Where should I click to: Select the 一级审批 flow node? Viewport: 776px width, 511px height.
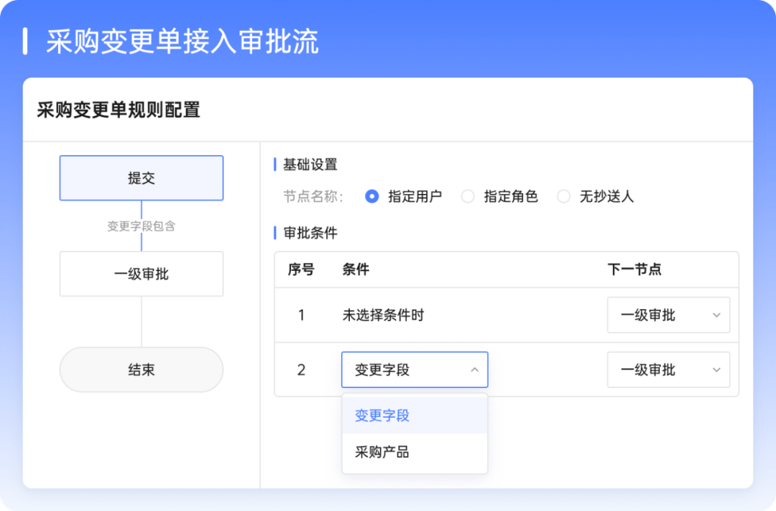(142, 274)
